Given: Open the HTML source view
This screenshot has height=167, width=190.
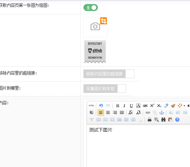Looking at the screenshot, I should pos(91,106).
